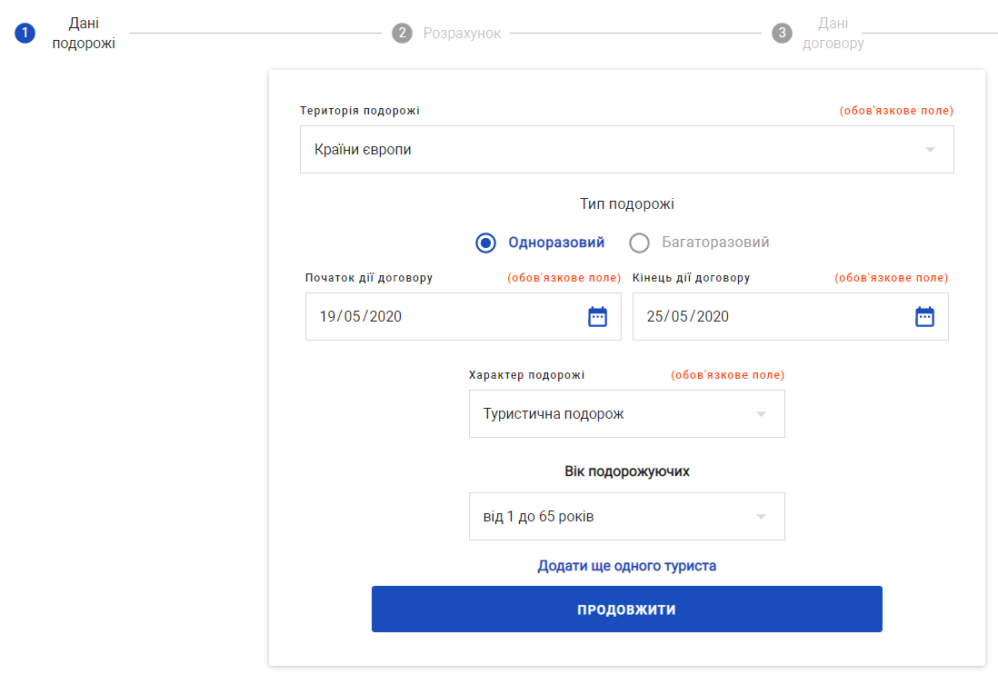Click the arrow icon in Вік подорожуючих field
Image resolution: width=998 pixels, height=674 pixels.
click(761, 517)
